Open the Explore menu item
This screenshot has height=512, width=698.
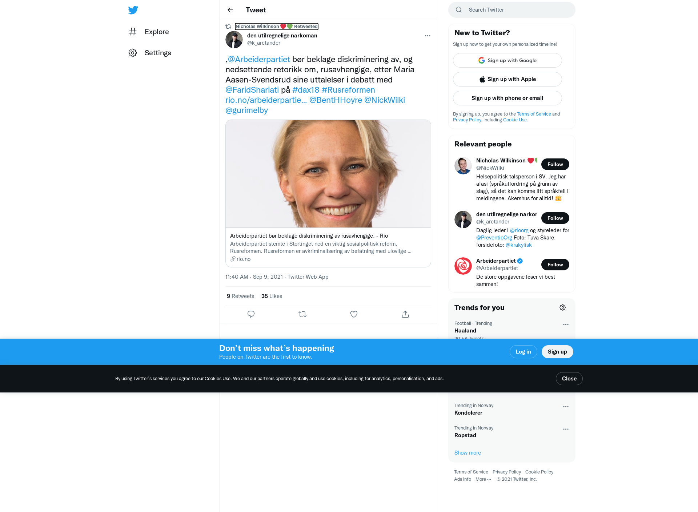point(149,32)
